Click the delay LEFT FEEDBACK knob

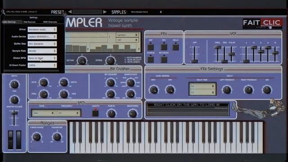pos(227,90)
